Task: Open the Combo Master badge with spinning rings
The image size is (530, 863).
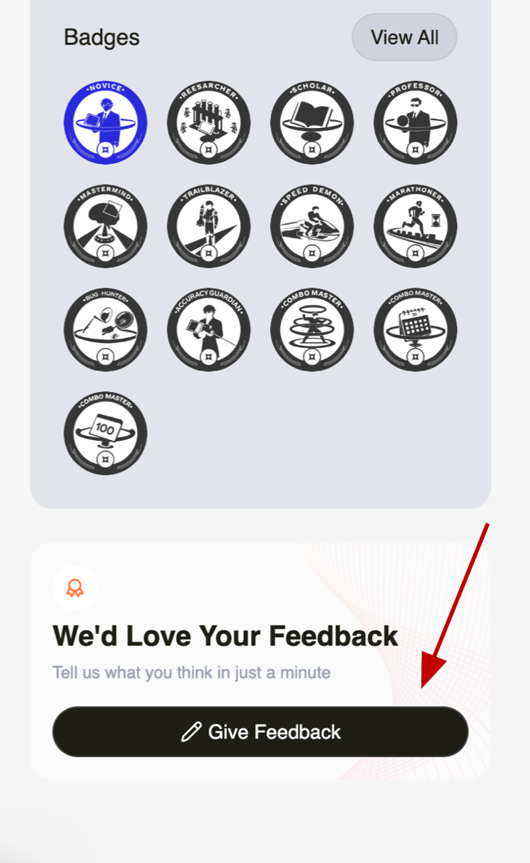Action: coord(312,330)
